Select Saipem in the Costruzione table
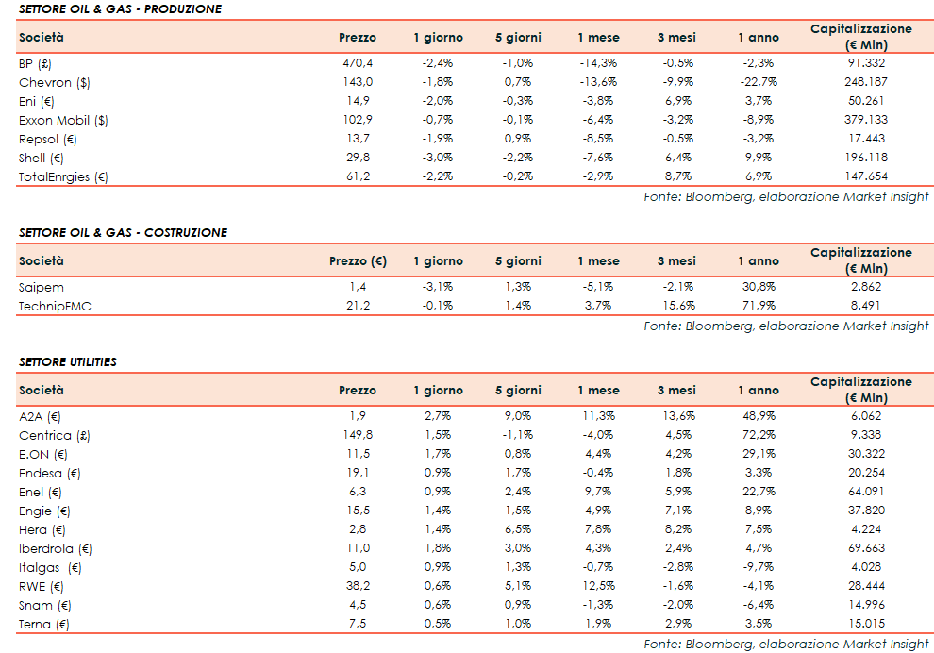 42,287
